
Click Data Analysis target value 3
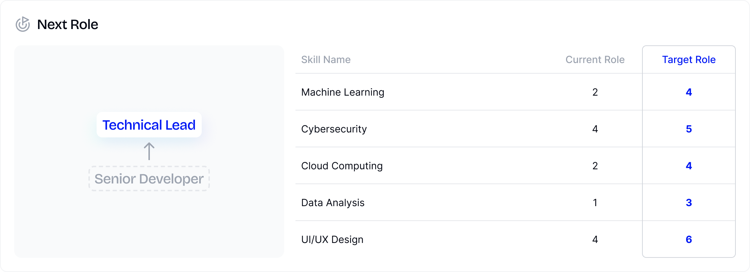click(x=689, y=203)
